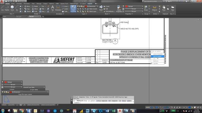The width and height of the screenshot is (202, 113).
Task: Open ribbon object color ByLayer dropdown
Action: [142, 6]
